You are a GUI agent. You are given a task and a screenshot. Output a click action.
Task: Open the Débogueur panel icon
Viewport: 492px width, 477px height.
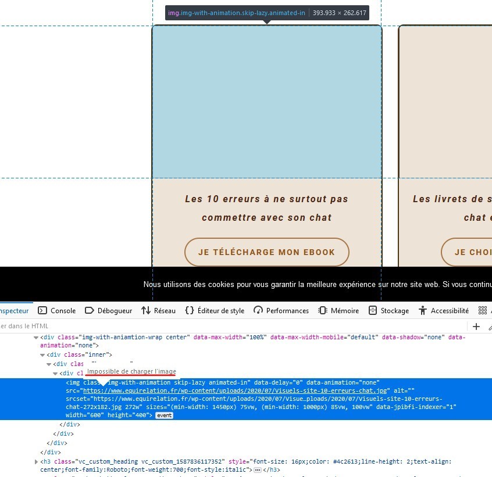pos(90,311)
